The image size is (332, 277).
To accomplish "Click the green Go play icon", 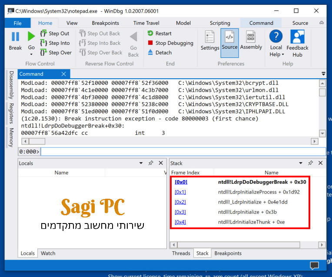I will (x=31, y=36).
